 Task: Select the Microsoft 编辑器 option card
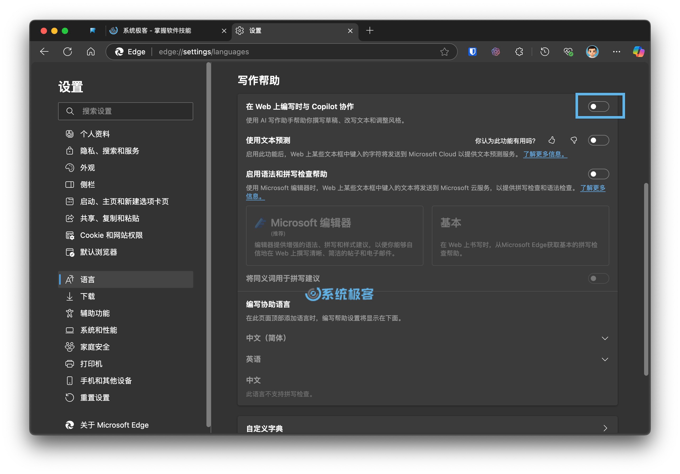pos(334,236)
